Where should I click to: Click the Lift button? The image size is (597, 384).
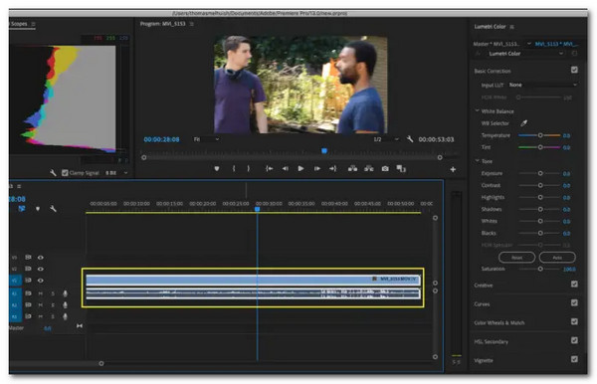click(352, 168)
